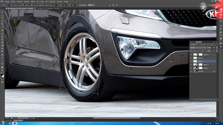The image size is (223, 125).
Task: Hide the Arka Plan layer
Action: [x=191, y=72]
